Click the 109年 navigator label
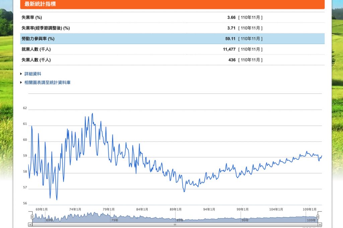The height and width of the screenshot is (228, 343). (311, 220)
